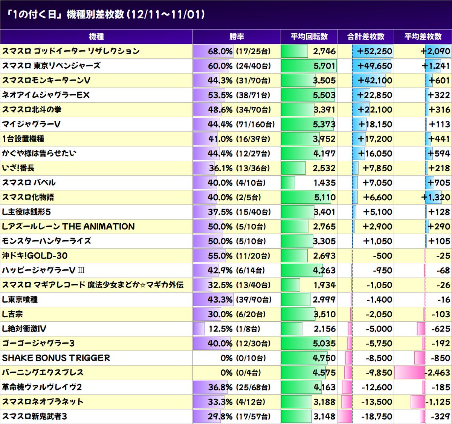Click the 勝率 column header

(237, 37)
